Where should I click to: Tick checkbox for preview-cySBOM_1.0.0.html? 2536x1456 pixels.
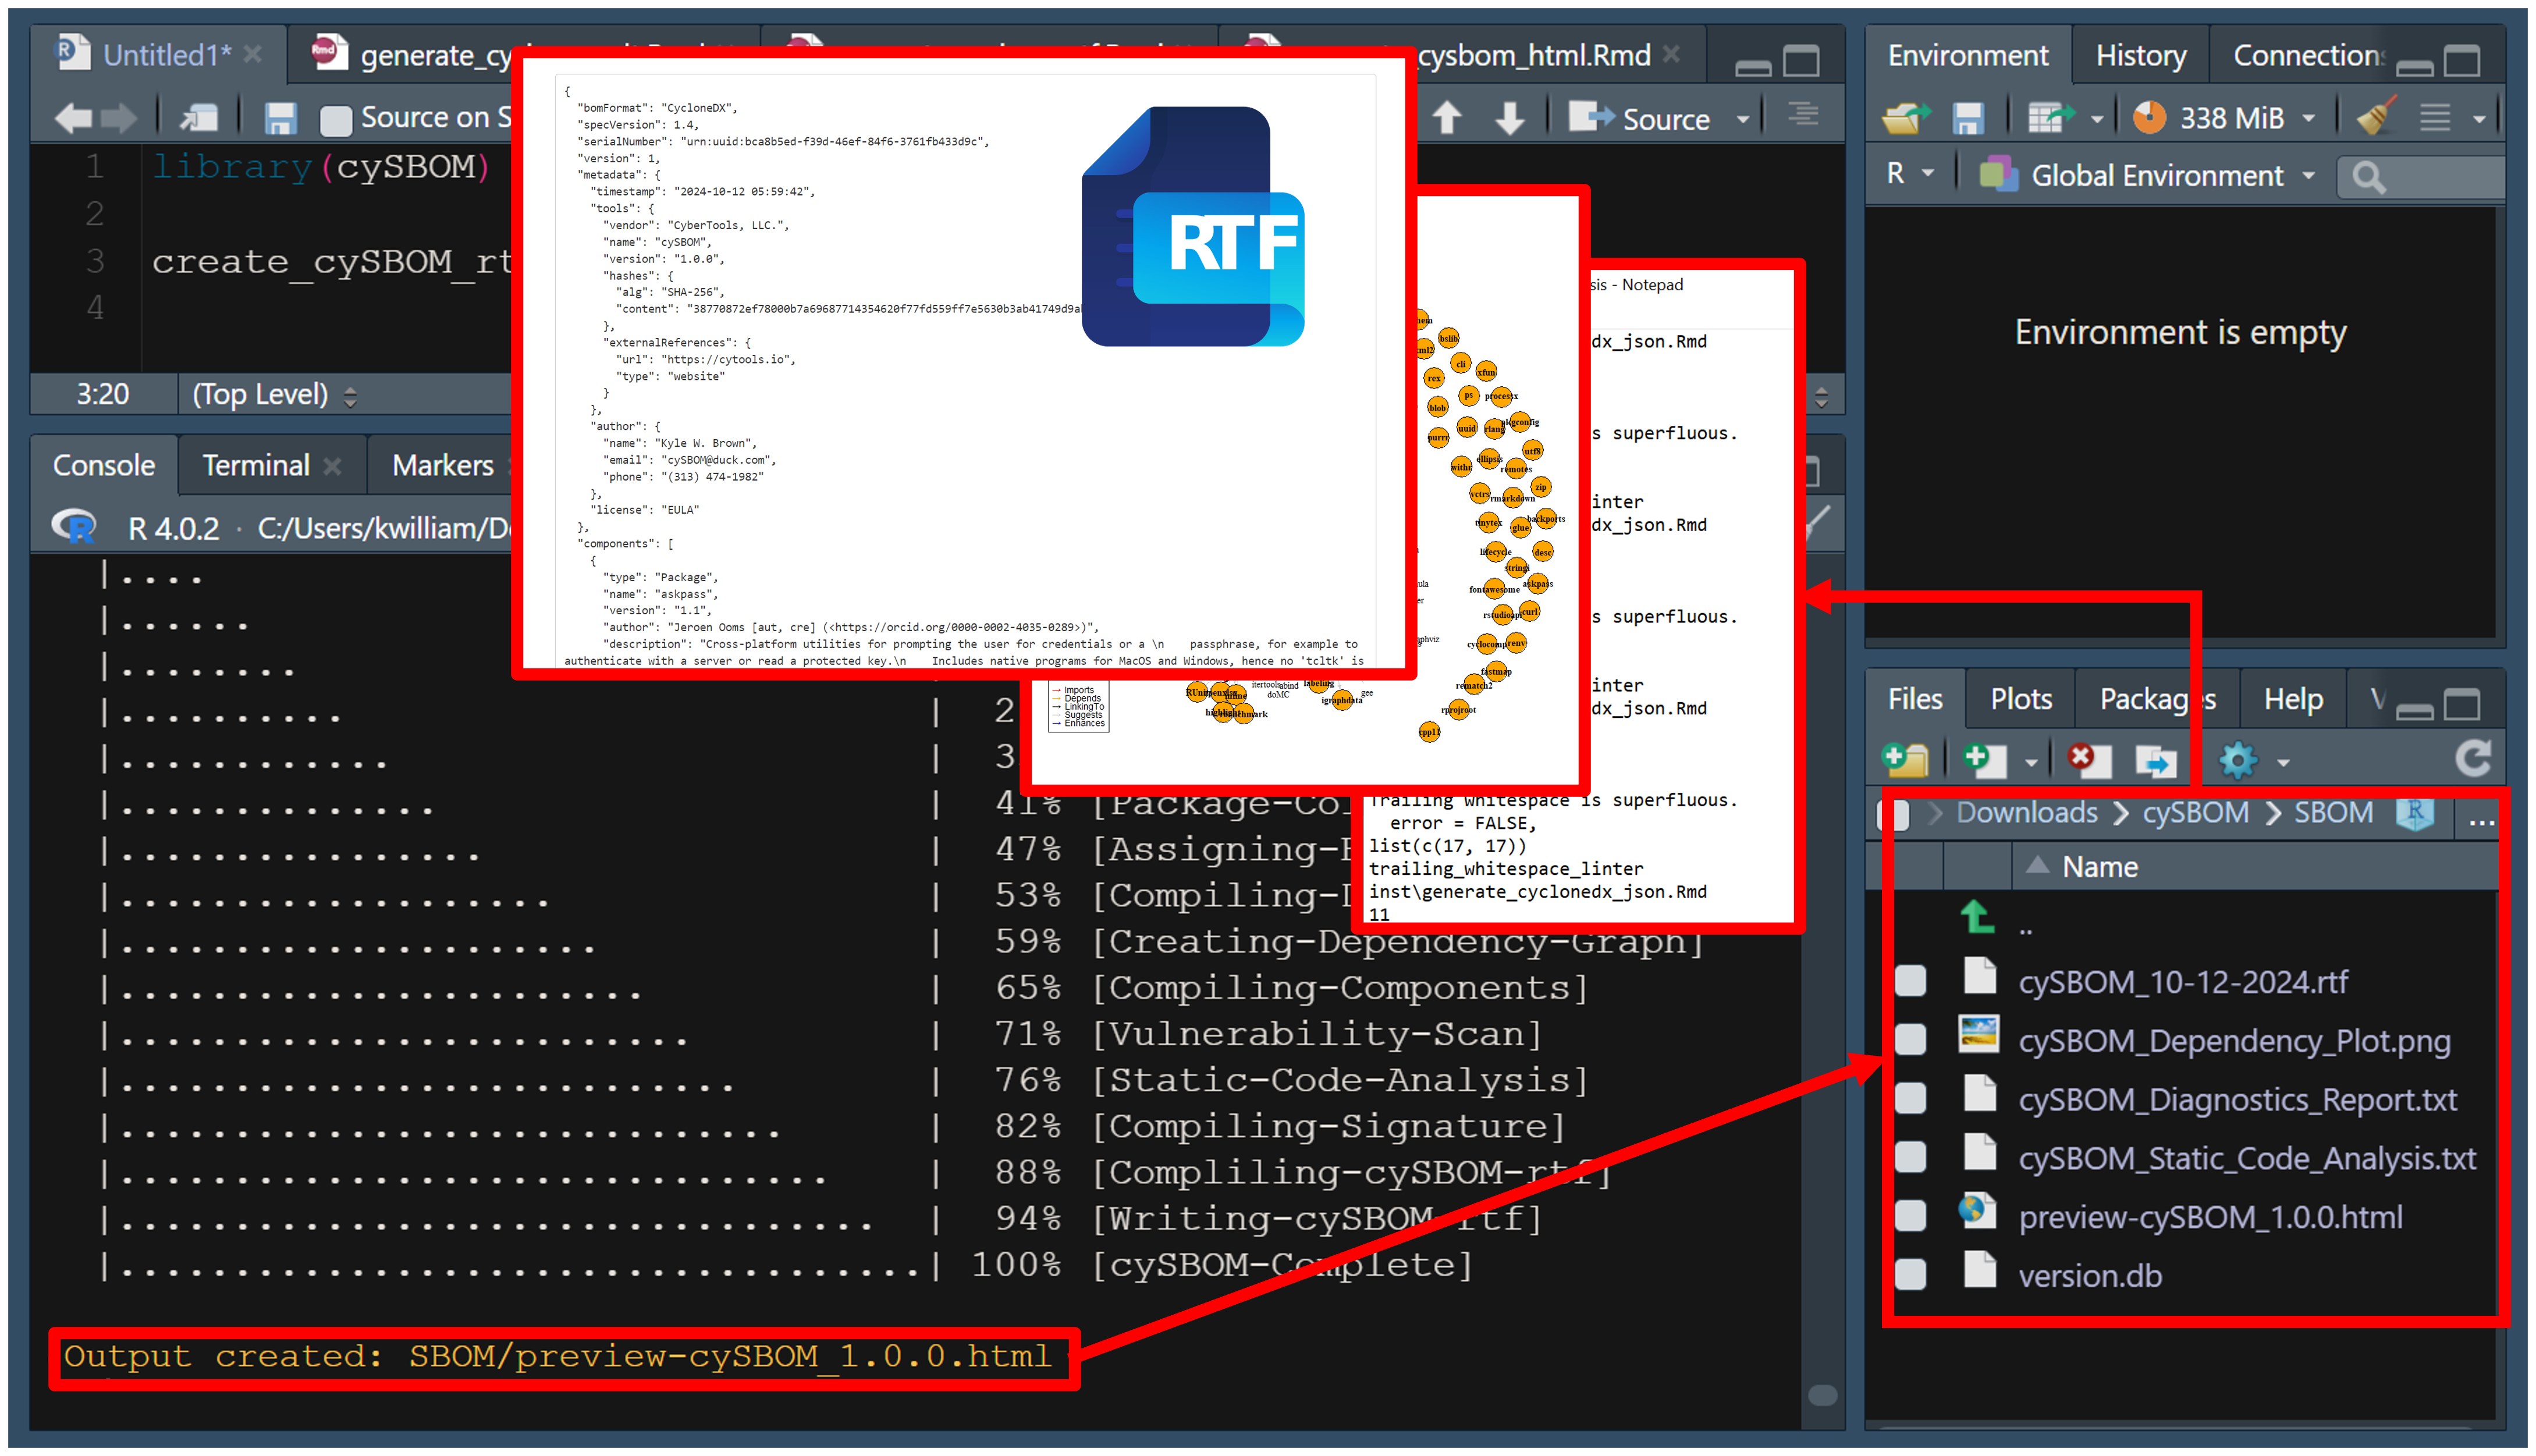[x=1910, y=1216]
